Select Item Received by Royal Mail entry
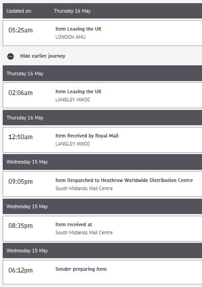Viewport: 202px width, 287px height. [x=103, y=140]
